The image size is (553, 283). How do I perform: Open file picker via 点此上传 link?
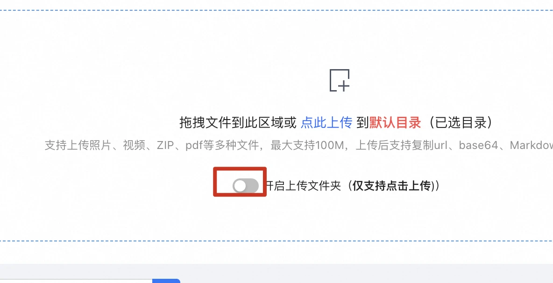click(326, 123)
